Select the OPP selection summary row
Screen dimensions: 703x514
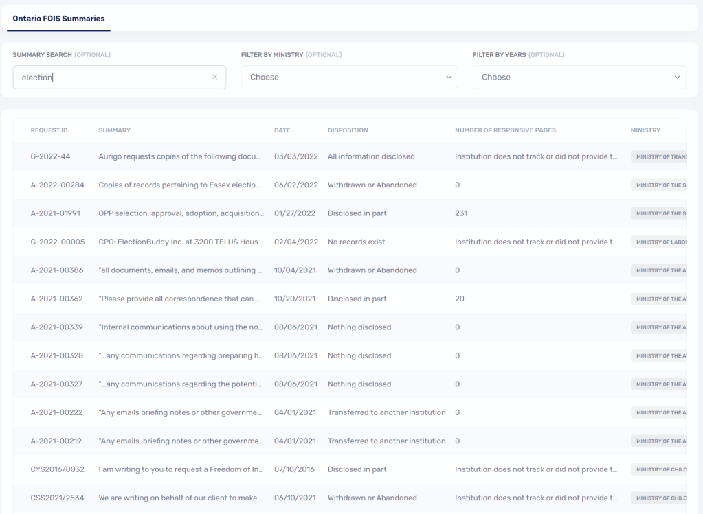click(181, 213)
